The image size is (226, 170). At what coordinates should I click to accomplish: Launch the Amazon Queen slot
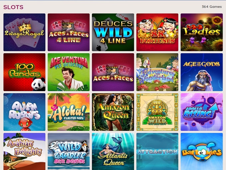(x=113, y=112)
